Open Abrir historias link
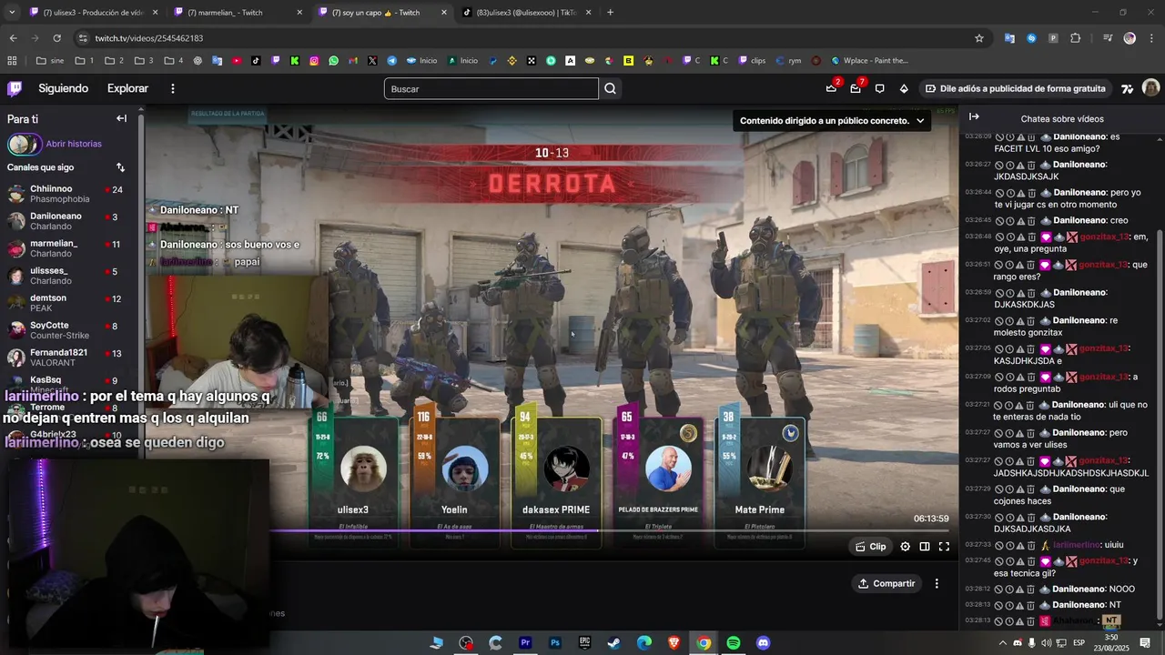The width and height of the screenshot is (1165, 655). pyautogui.click(x=74, y=144)
